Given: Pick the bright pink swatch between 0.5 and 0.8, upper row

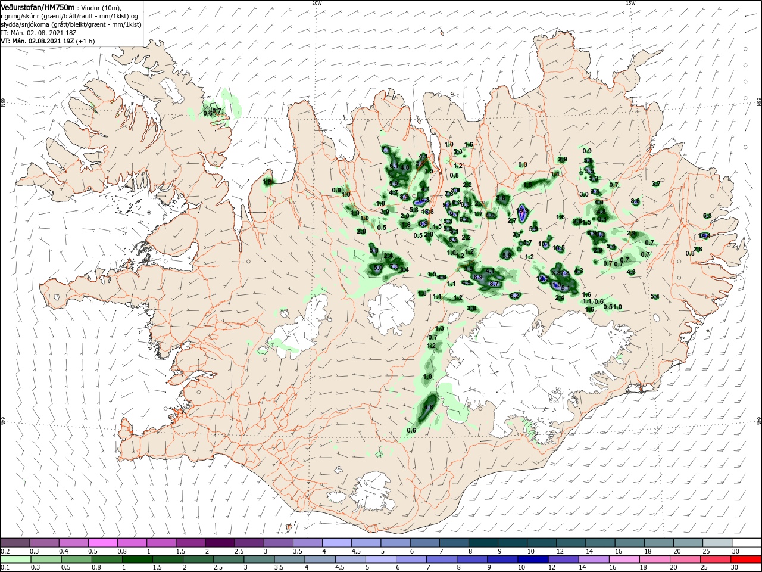Looking at the screenshot, I should pyautogui.click(x=102, y=543).
